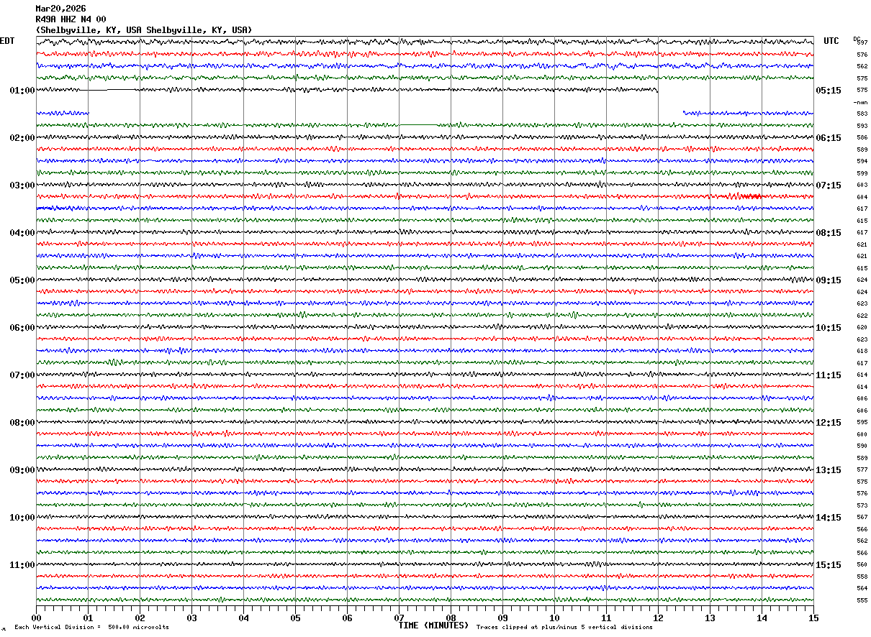The image size is (871, 637).
Task: Click the DC offset column header
Action: [x=857, y=39]
